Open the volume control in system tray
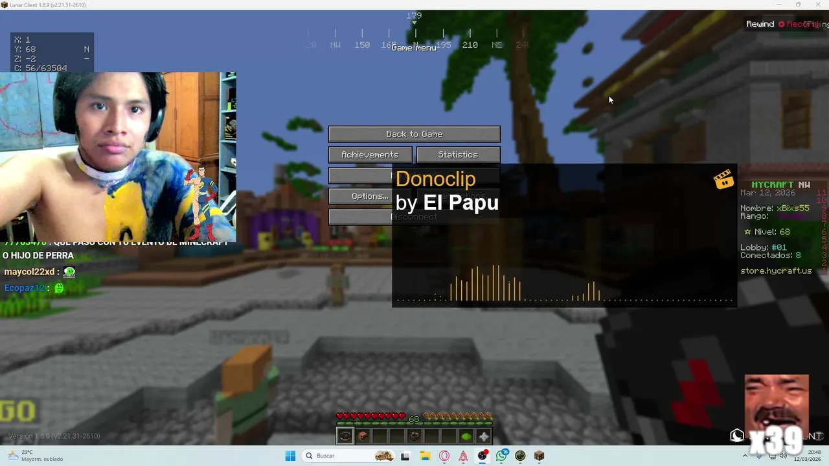The image size is (829, 466). click(783, 456)
